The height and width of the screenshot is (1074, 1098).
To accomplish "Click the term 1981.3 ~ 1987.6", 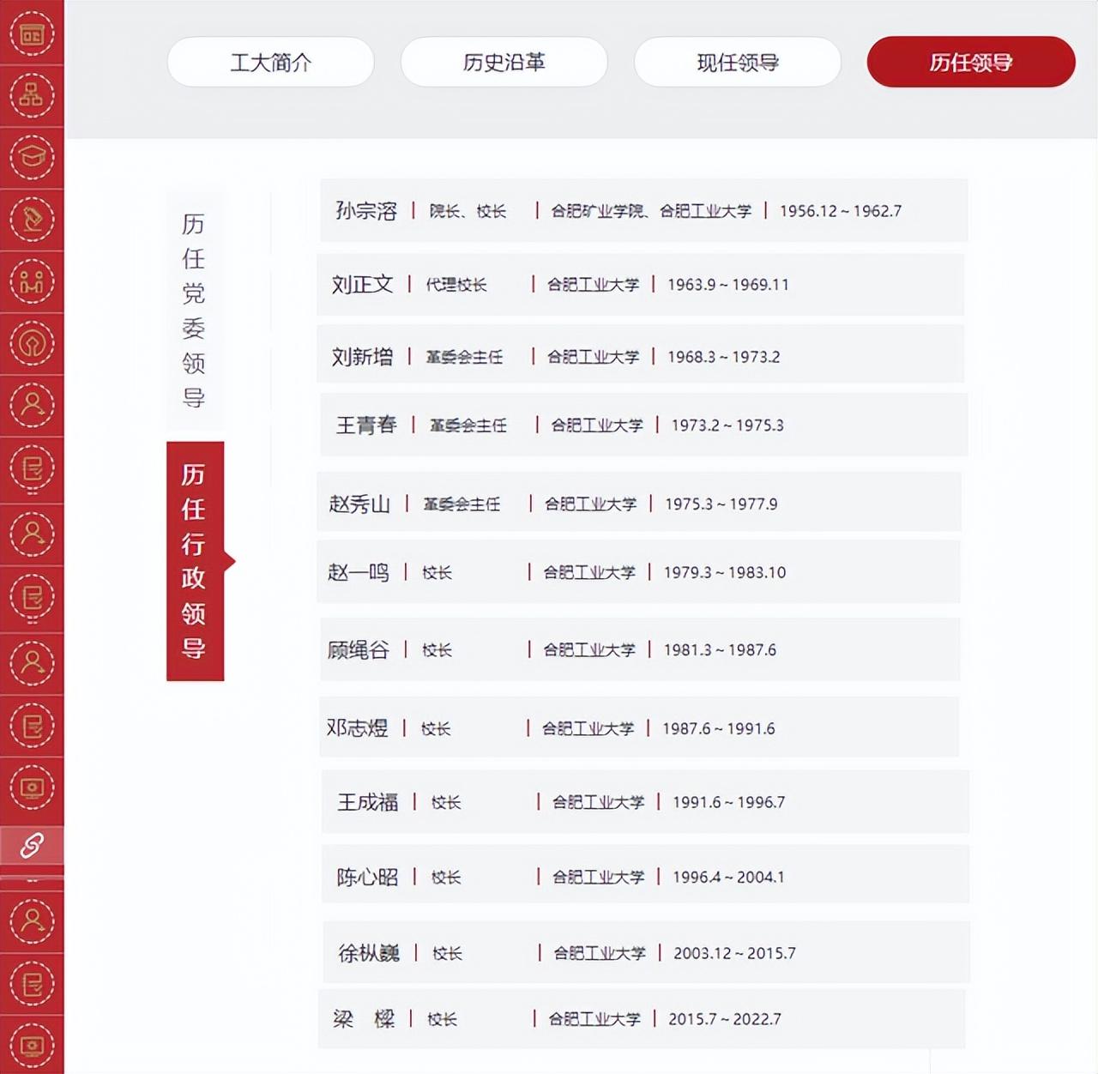I will (720, 650).
